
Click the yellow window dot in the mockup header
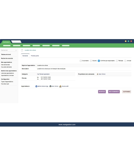click(x=126, y=41)
